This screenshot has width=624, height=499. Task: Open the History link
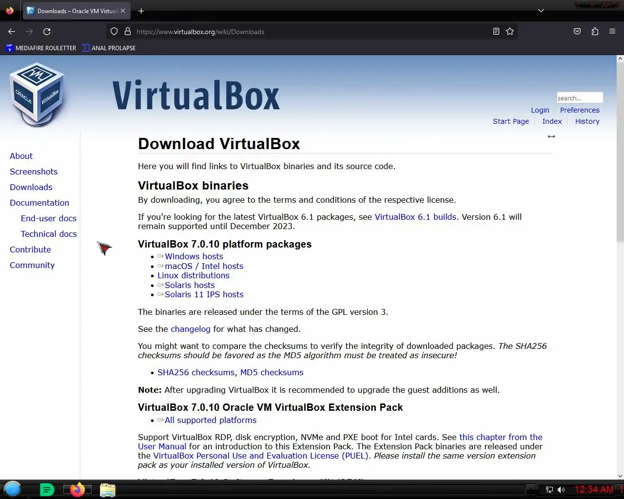(587, 121)
